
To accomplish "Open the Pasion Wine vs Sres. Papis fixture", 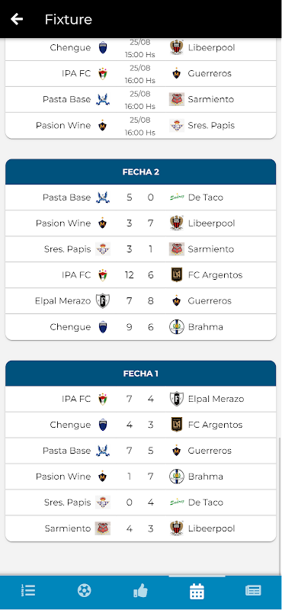I will (141, 126).
